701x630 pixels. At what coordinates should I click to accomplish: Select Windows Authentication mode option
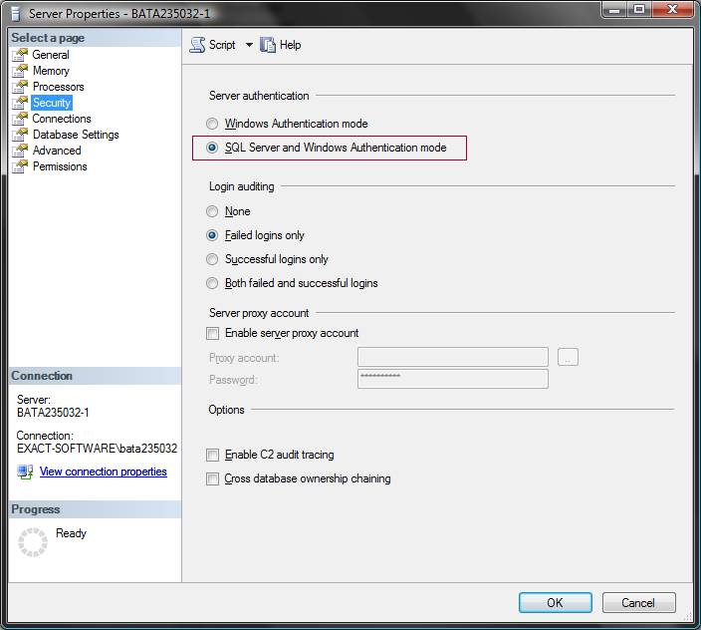pos(212,124)
